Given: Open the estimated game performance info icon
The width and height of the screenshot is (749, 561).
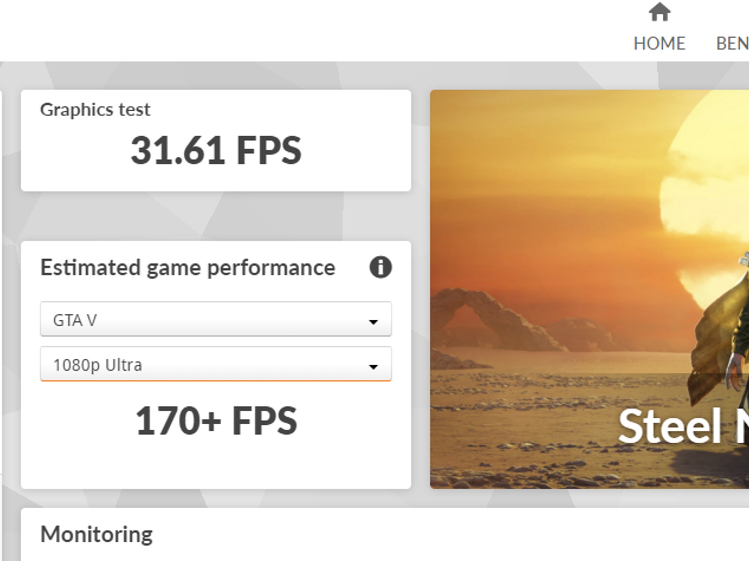Looking at the screenshot, I should click(x=380, y=267).
